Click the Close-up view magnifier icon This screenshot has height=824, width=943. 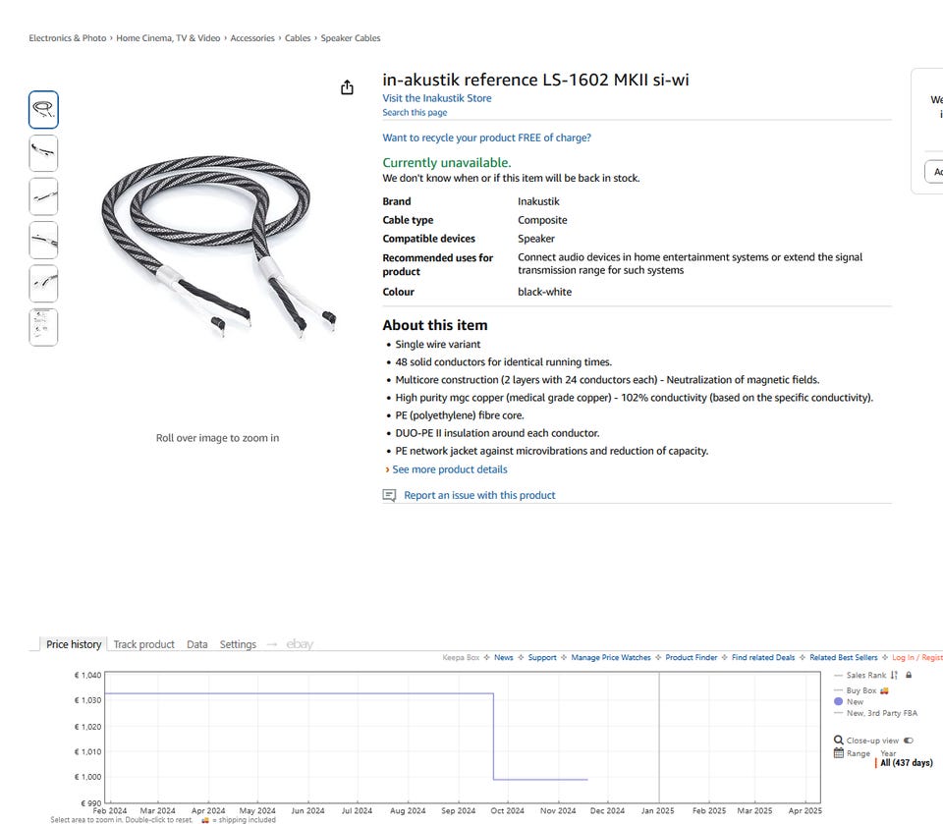click(838, 741)
